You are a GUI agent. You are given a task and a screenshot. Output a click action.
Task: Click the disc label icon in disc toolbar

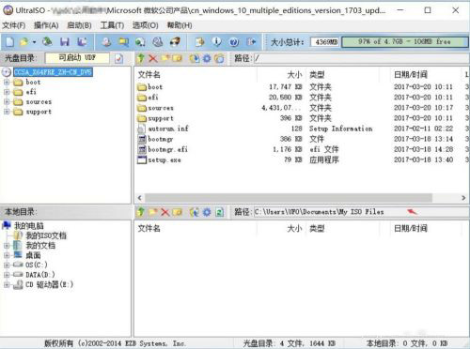tap(219, 58)
